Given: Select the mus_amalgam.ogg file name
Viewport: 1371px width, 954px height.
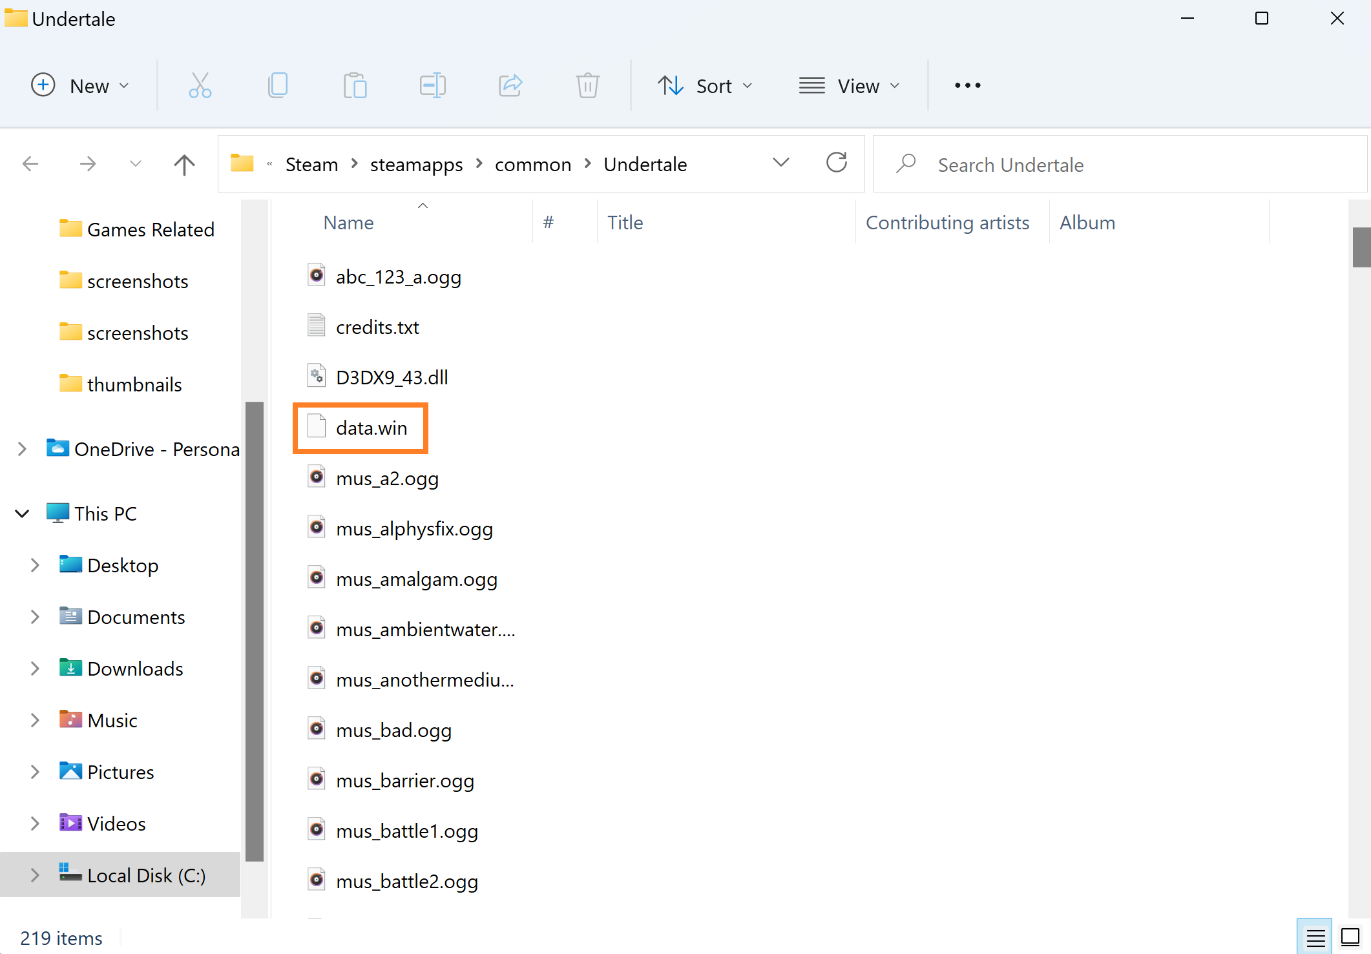Looking at the screenshot, I should (417, 579).
